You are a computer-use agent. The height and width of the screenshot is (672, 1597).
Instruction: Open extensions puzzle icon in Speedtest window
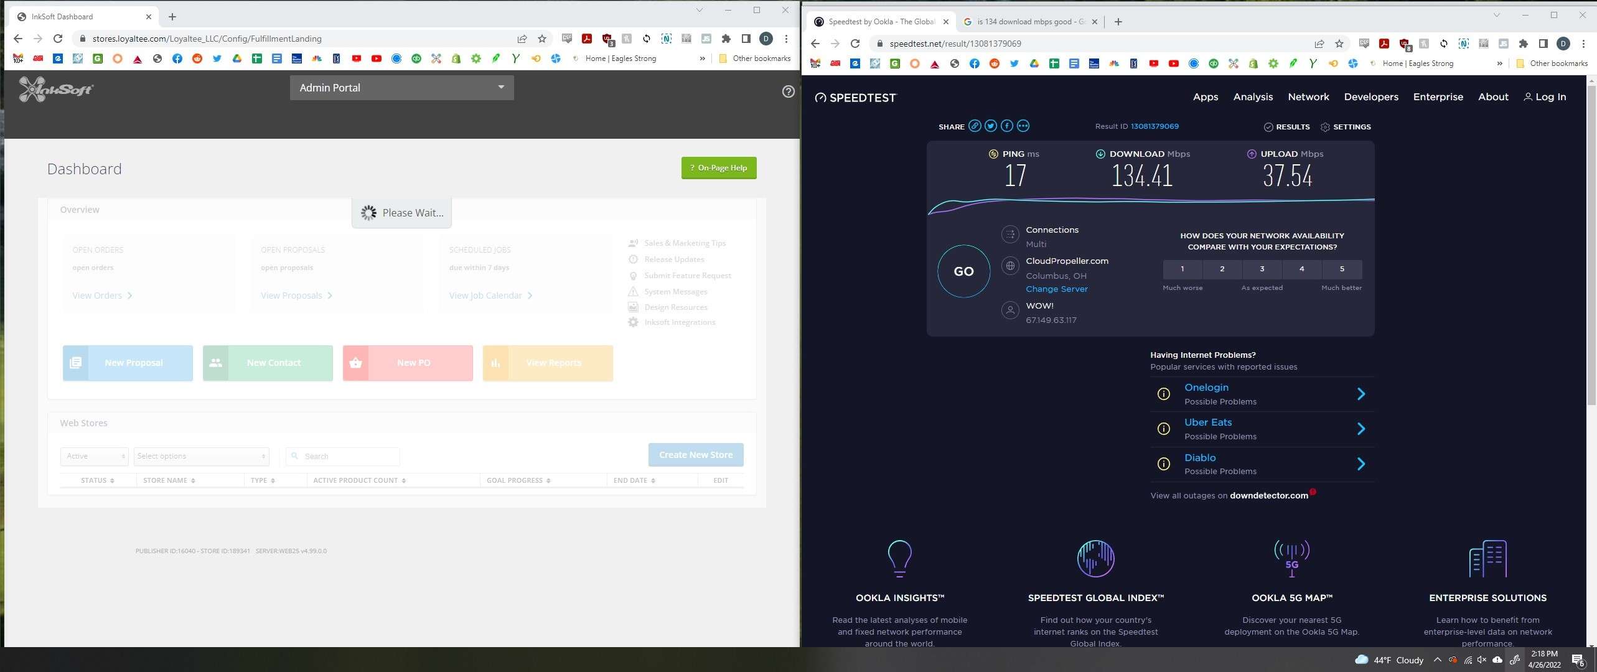click(x=1524, y=44)
